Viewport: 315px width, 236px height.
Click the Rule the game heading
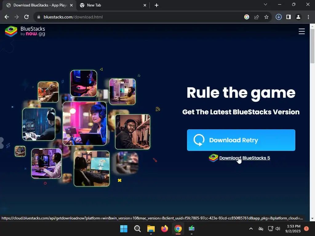pos(241,93)
